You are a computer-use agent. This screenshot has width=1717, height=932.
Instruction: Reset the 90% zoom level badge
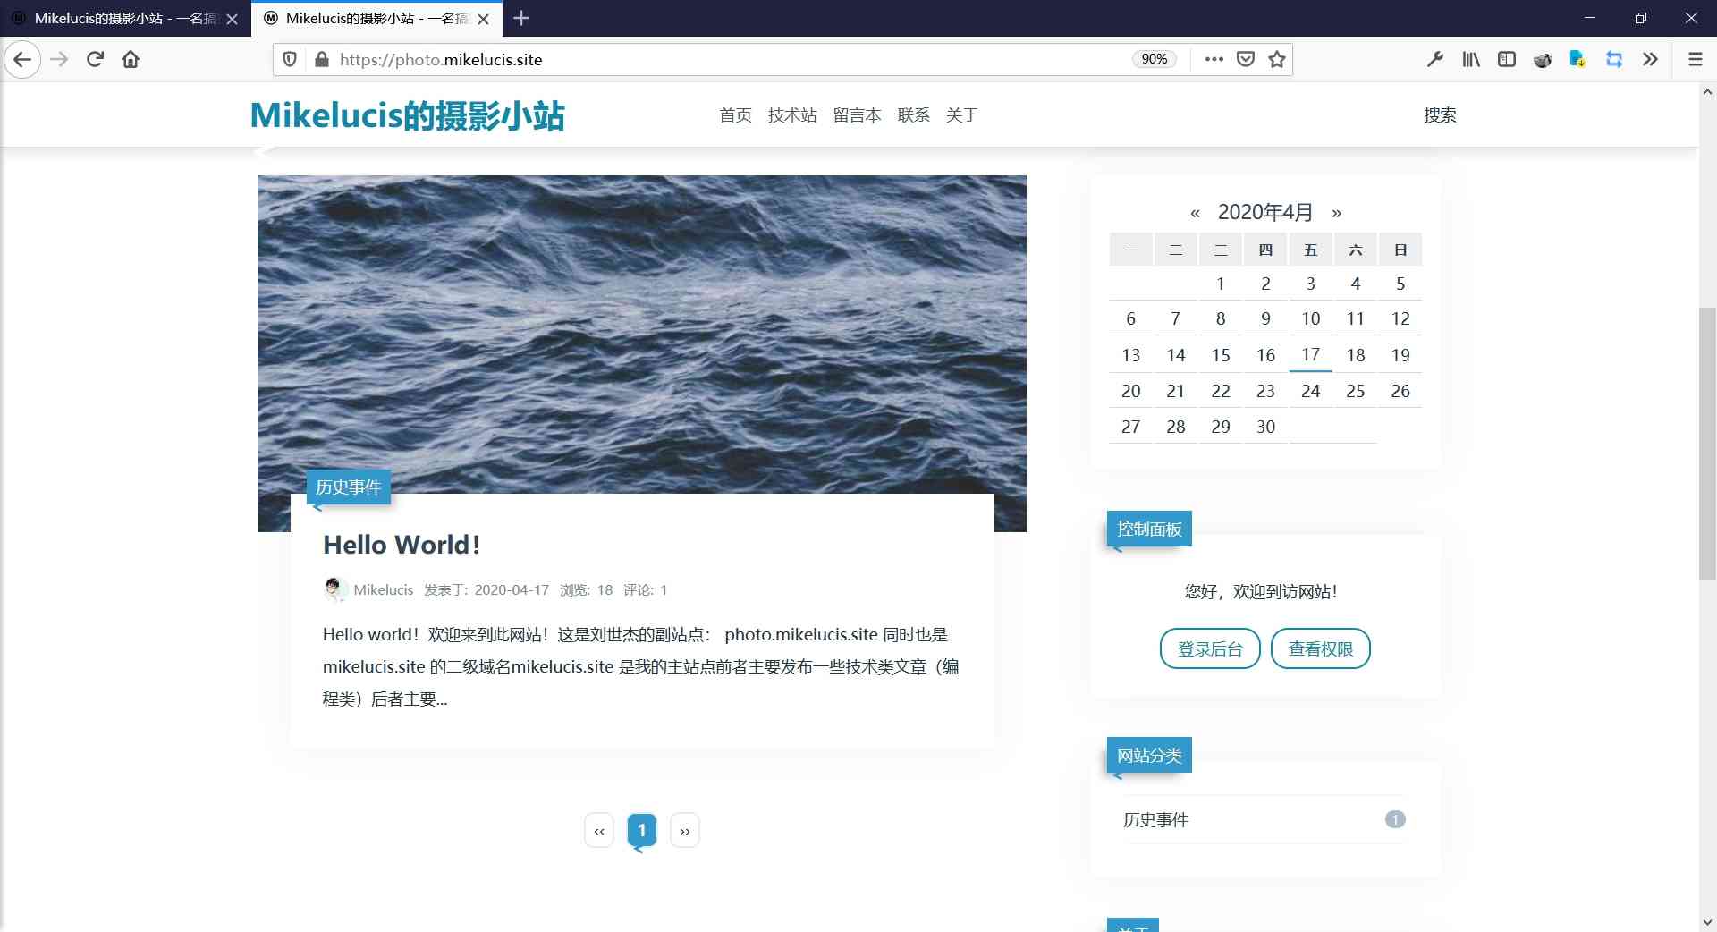click(x=1155, y=59)
